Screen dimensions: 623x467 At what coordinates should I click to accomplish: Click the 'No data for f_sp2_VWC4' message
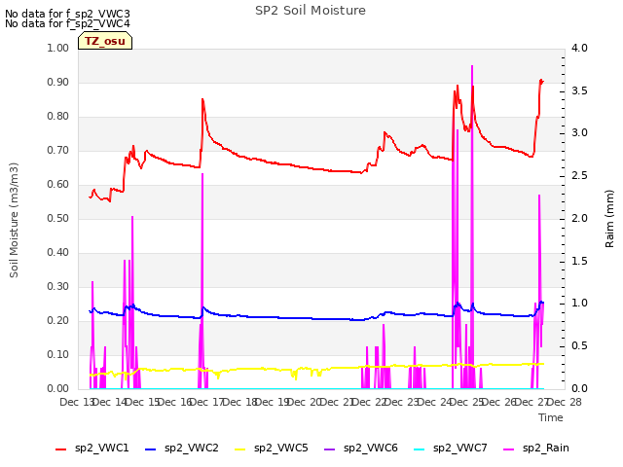pyautogui.click(x=67, y=23)
